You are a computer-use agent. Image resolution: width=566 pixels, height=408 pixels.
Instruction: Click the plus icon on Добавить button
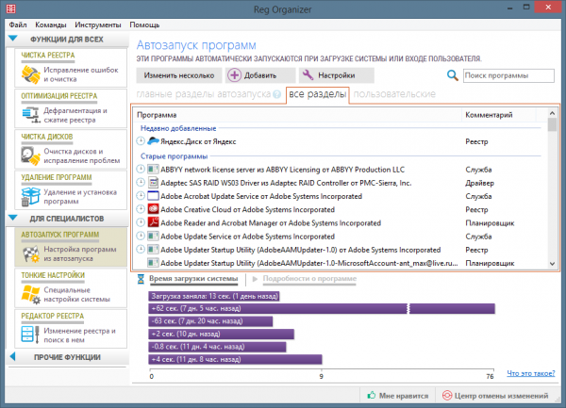coord(234,75)
